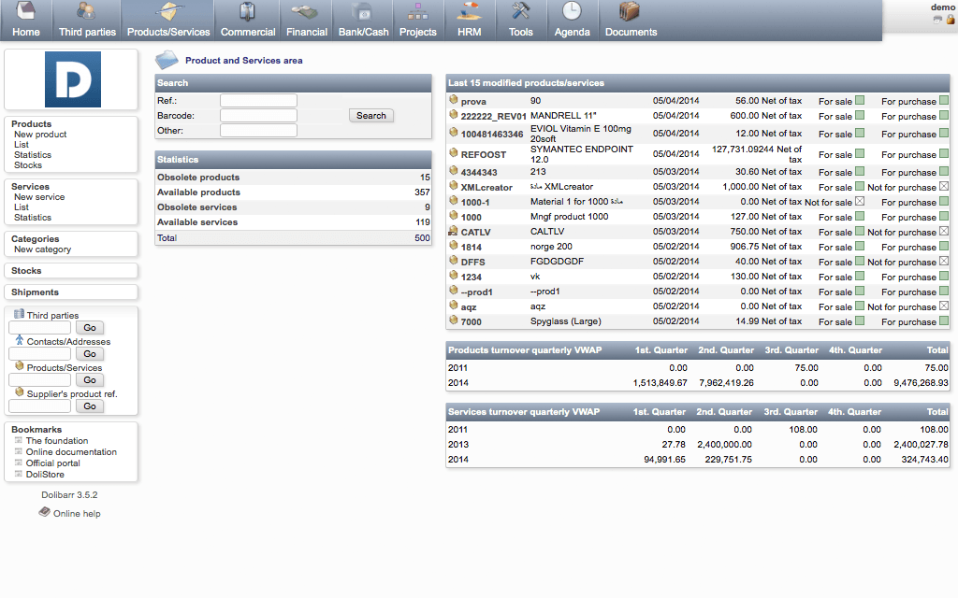Open the New product link
958x598 pixels.
pyautogui.click(x=40, y=135)
